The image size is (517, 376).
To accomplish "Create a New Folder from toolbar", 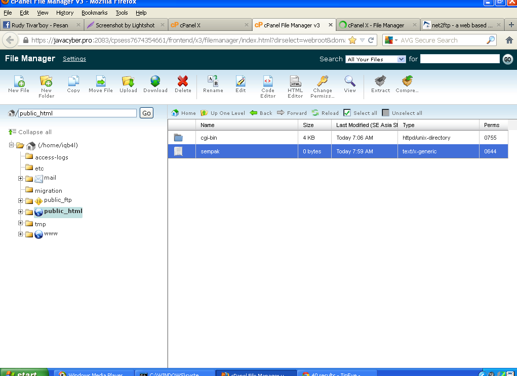I will 46,81.
